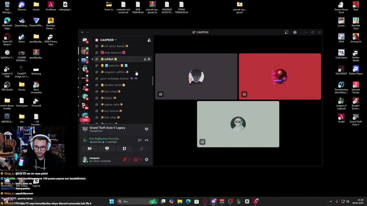
Task: Click the server icon with badge 86
Action: pos(85,106)
